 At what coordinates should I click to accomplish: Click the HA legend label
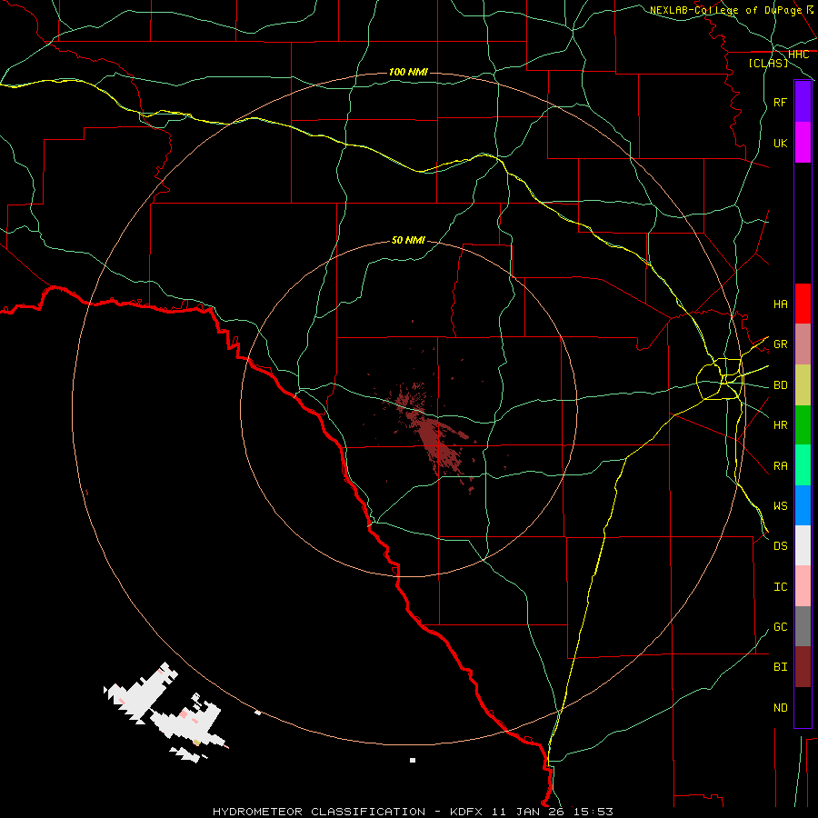pyautogui.click(x=780, y=304)
